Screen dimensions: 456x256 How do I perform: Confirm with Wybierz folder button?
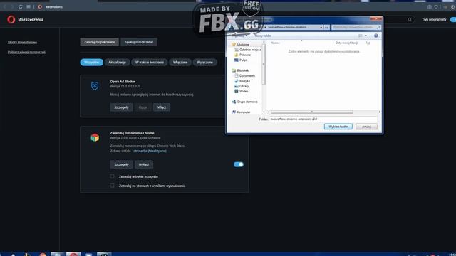[x=338, y=127]
